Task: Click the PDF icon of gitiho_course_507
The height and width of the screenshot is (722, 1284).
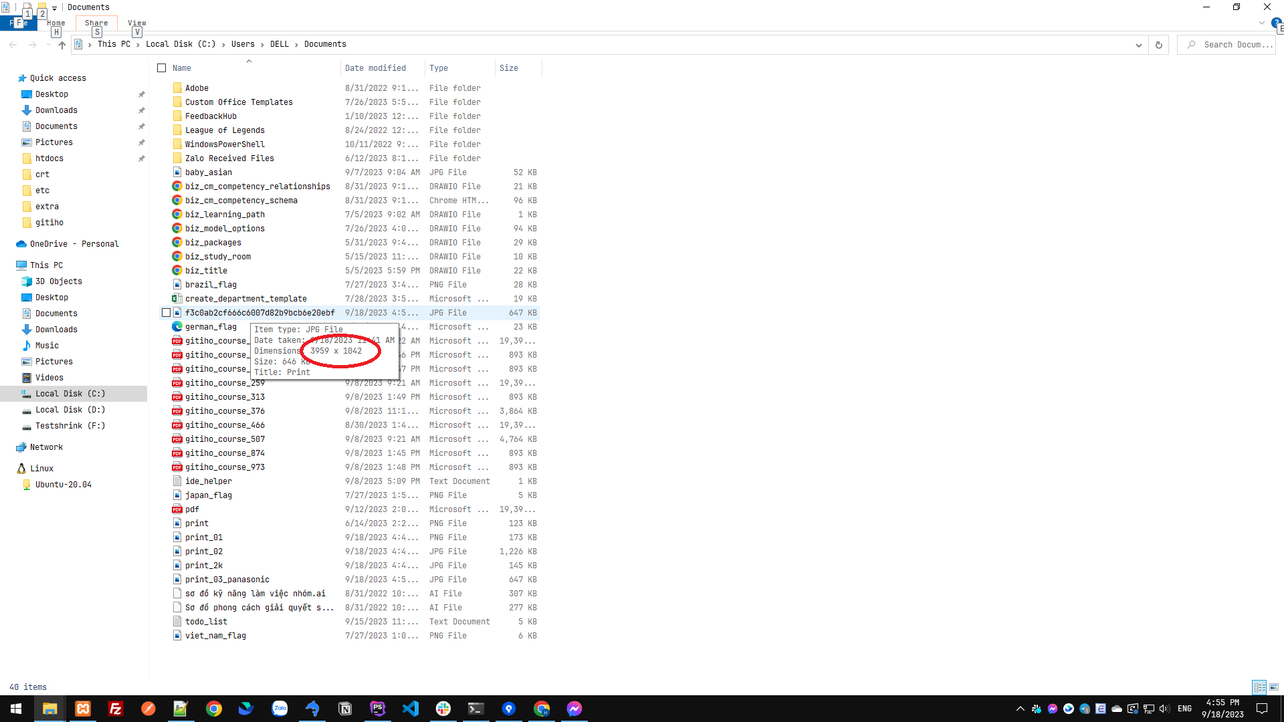Action: coord(177,439)
